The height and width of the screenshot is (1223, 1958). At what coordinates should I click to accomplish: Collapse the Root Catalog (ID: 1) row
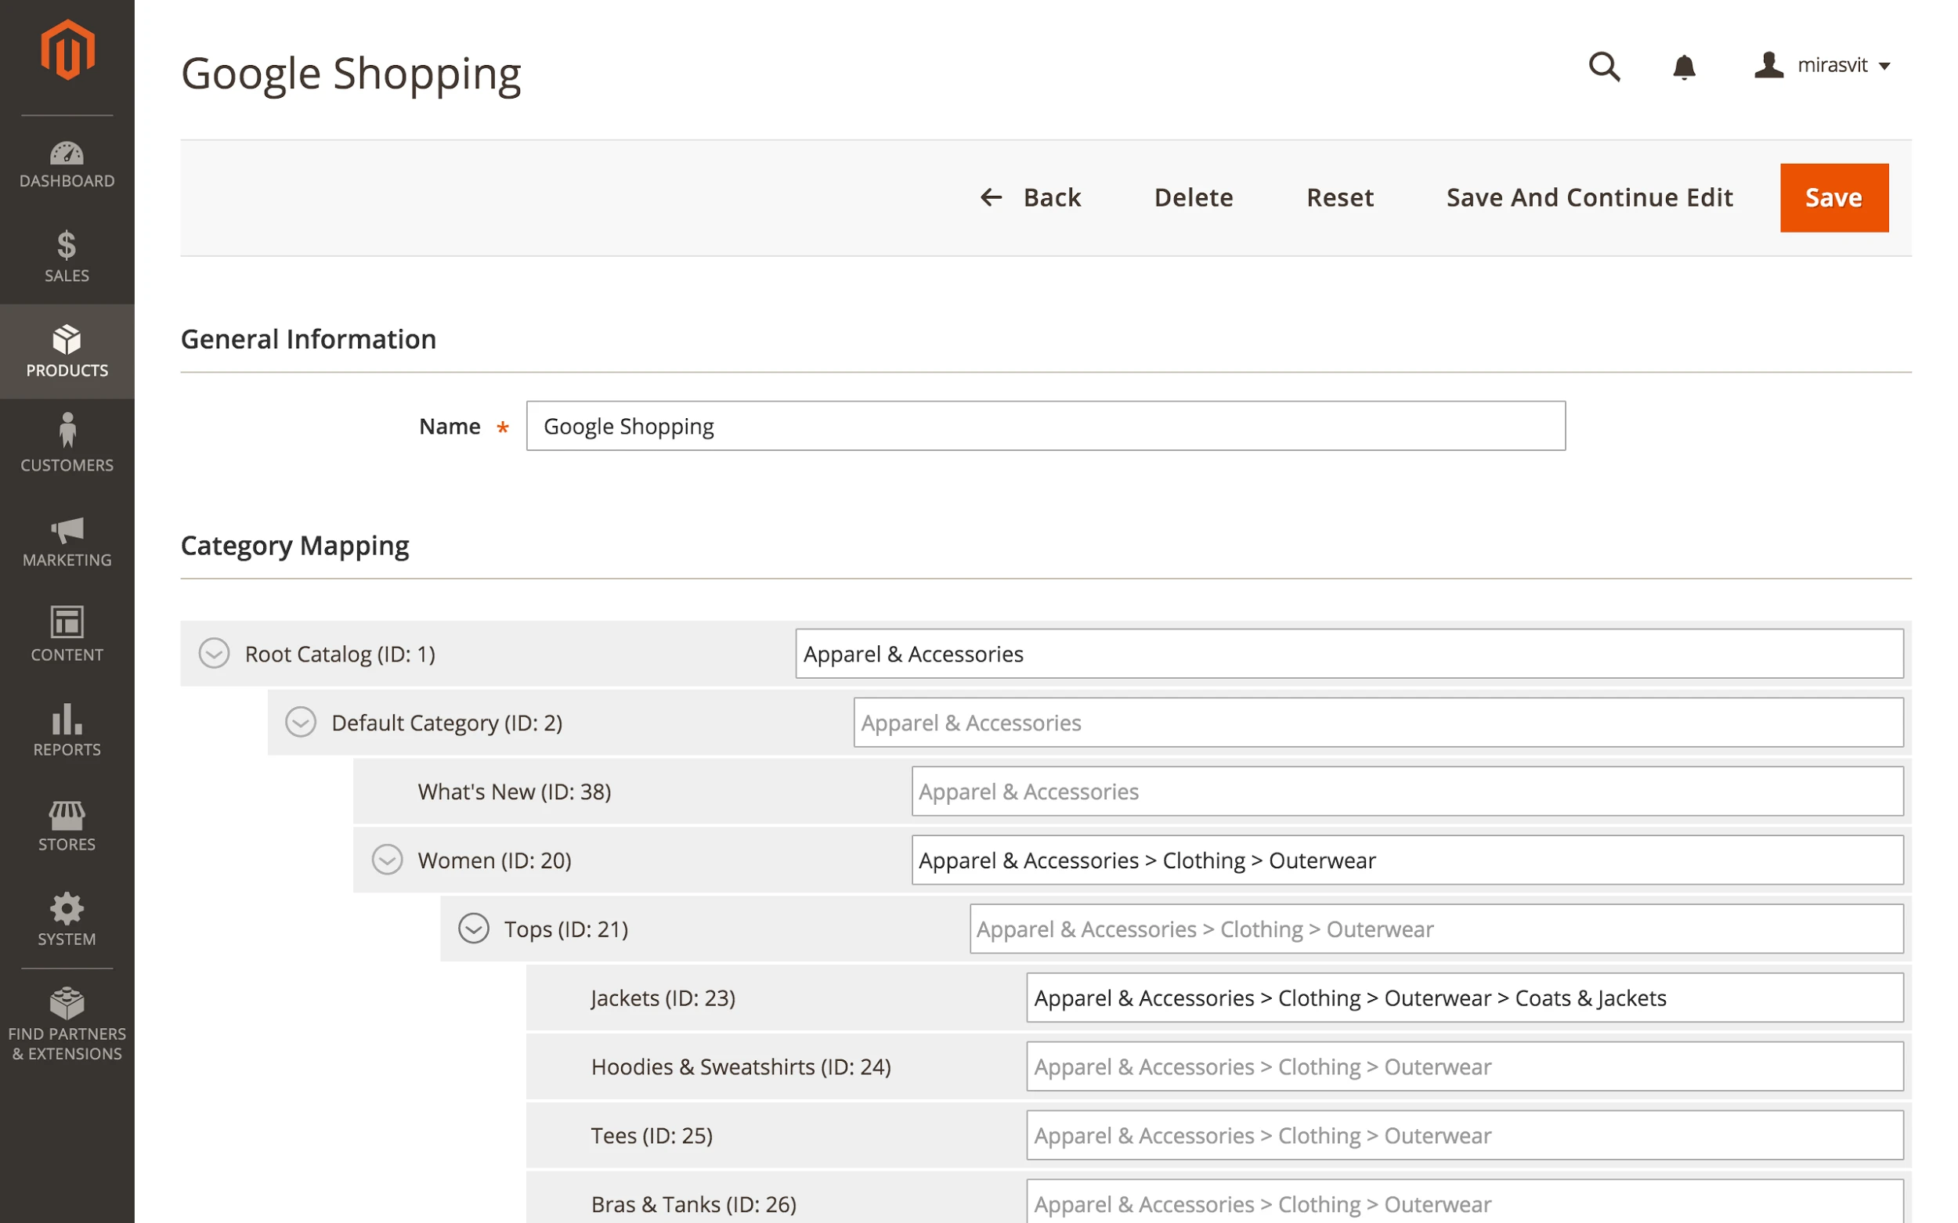pyautogui.click(x=215, y=654)
